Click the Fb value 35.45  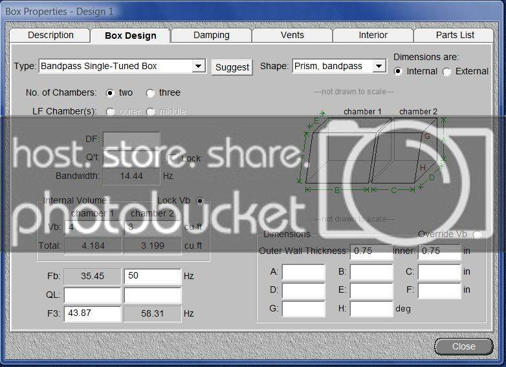[x=93, y=276]
